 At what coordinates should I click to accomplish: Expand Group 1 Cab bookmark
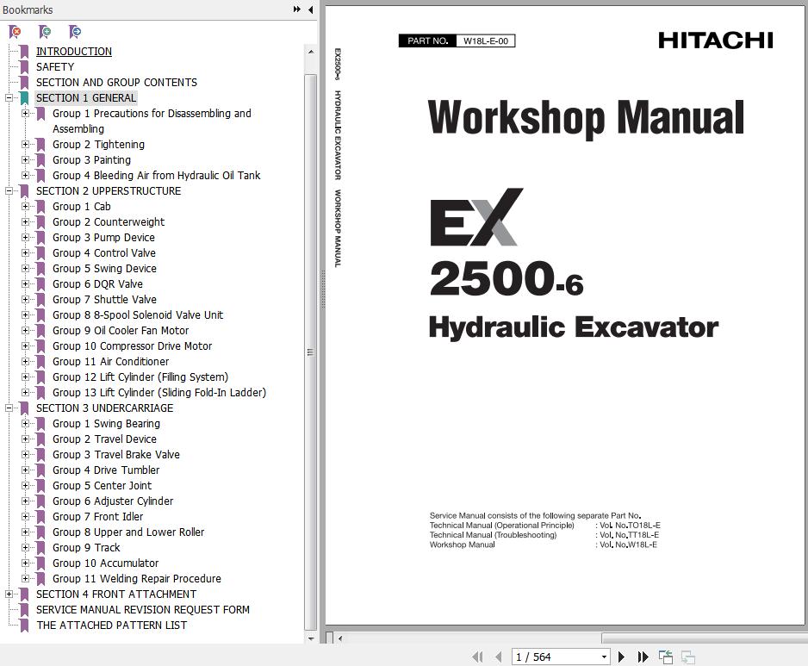click(x=25, y=206)
